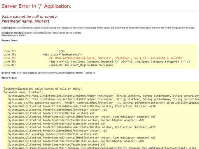This screenshot has height=149, width=199.
Task: Click source "Line 81:" with span Ipopt_Region.Name
Action: pyautogui.click(x=58, y=65)
